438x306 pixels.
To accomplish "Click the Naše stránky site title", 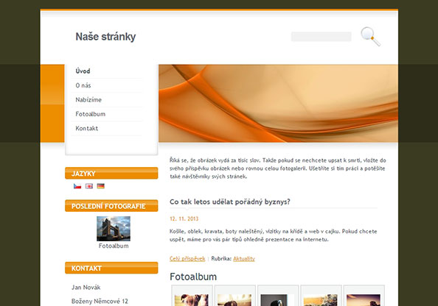I will [105, 37].
